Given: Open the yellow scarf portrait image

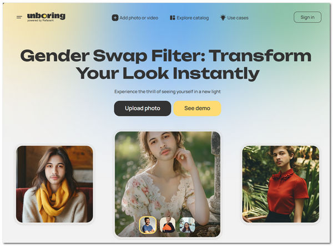Looking at the screenshot, I should point(54,184).
